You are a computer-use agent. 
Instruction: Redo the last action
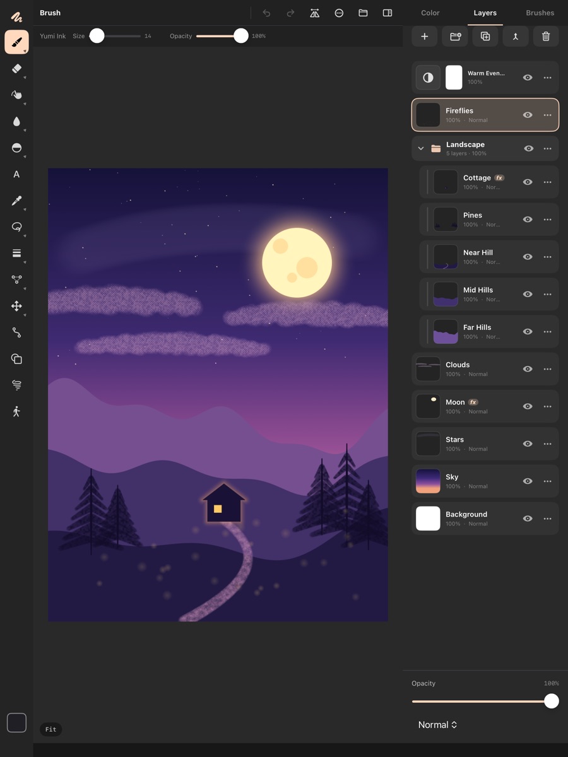[x=290, y=13]
